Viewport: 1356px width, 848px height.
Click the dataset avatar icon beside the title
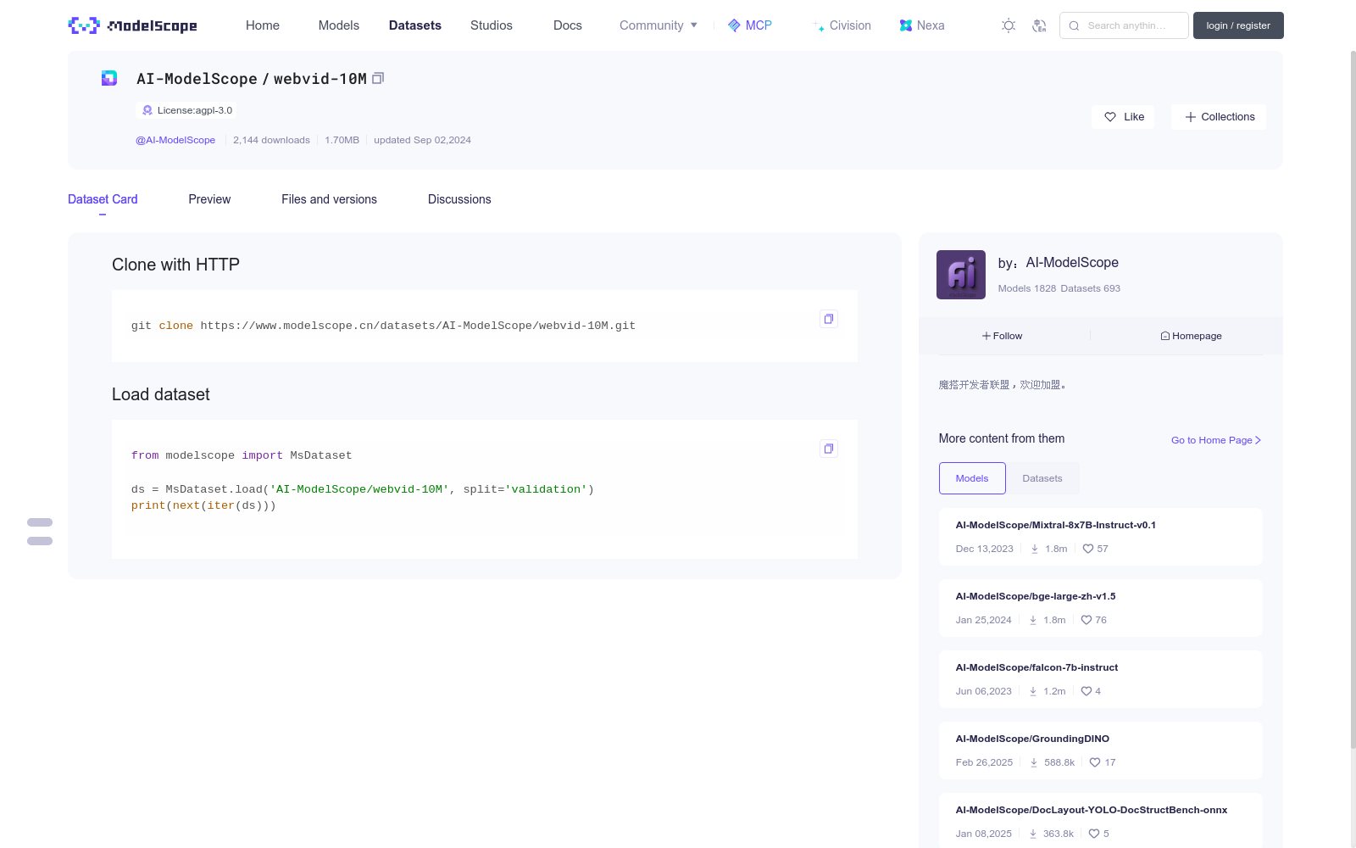tap(109, 78)
